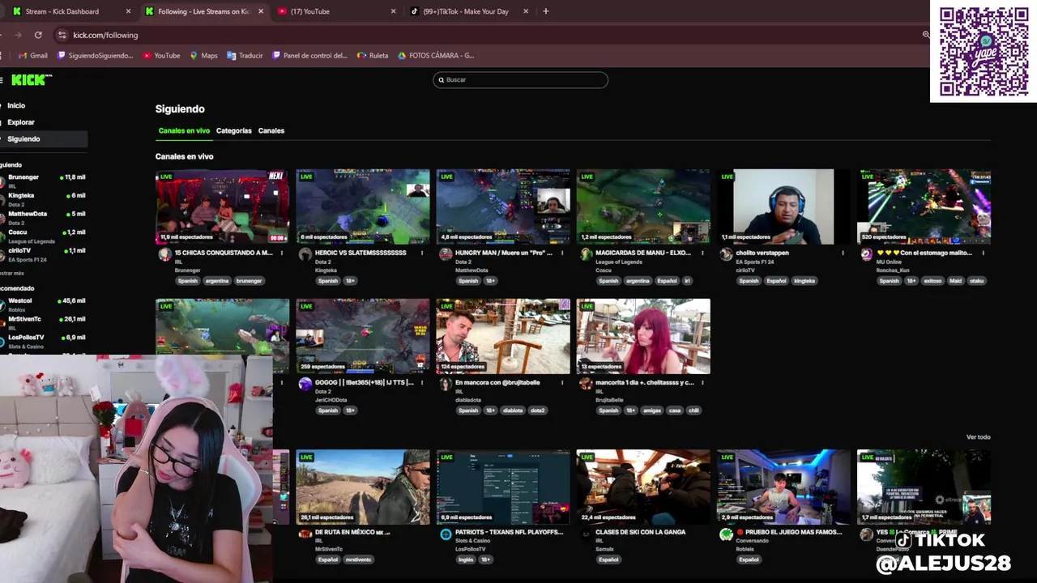
Task: Open the Panel de control bookmark
Action: pyautogui.click(x=309, y=56)
